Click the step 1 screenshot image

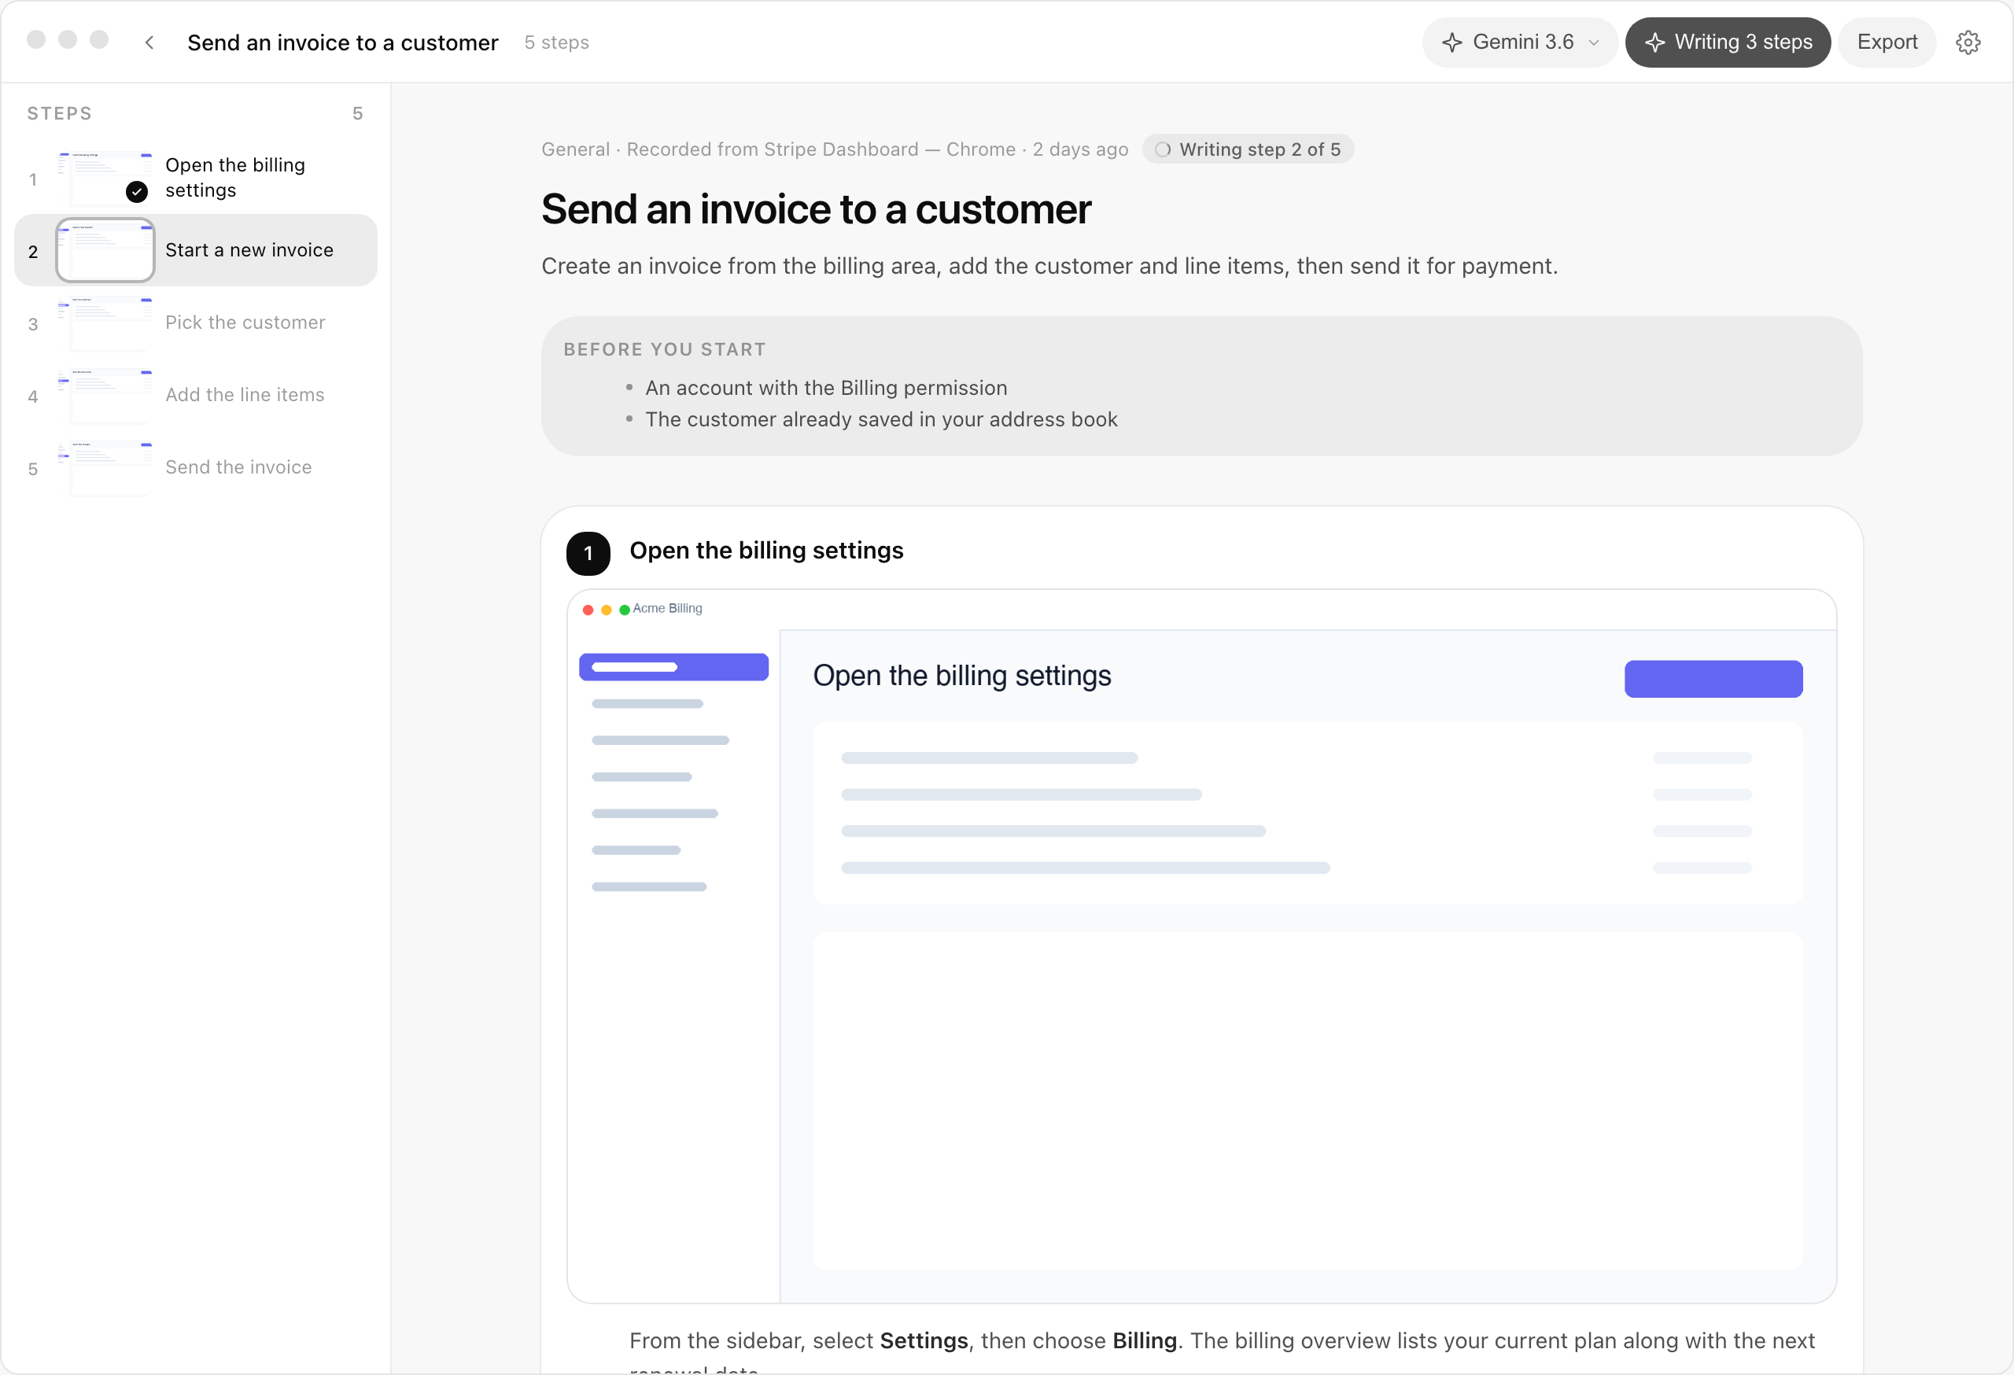tap(1201, 946)
